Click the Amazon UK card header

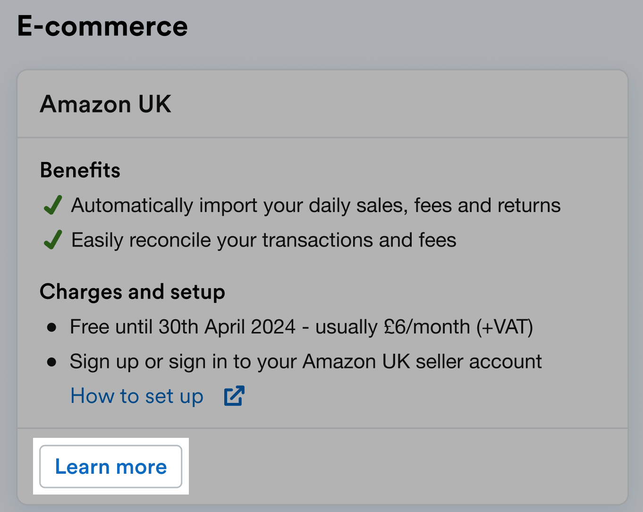pos(106,104)
